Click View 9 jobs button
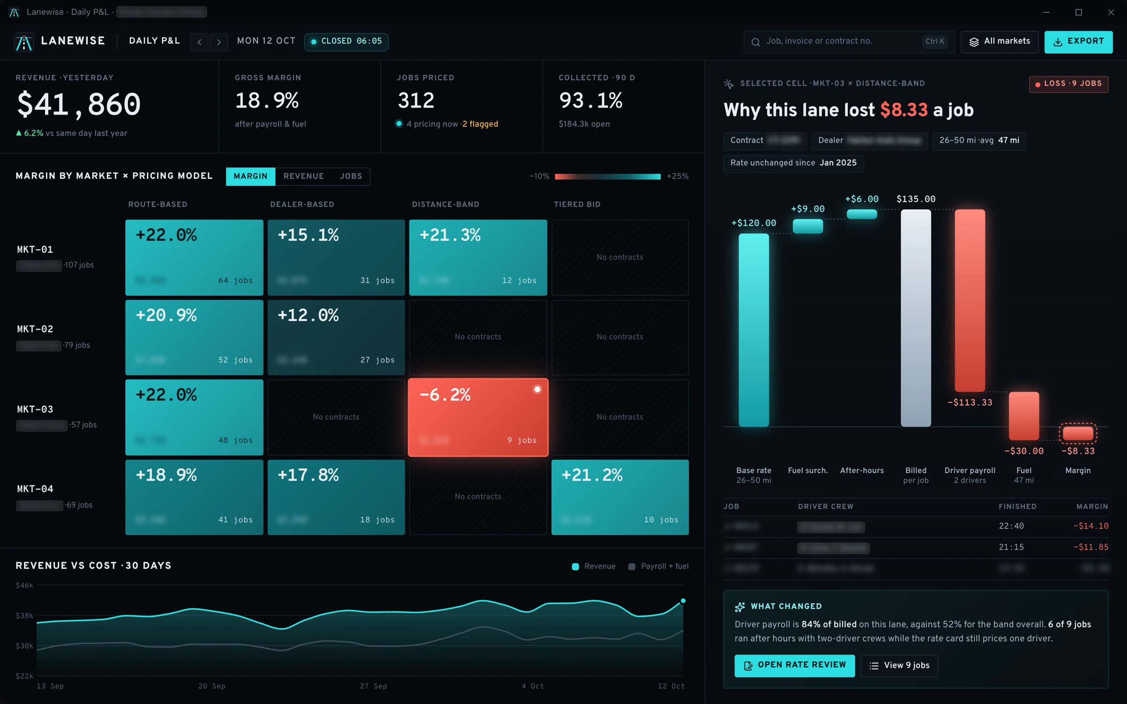The width and height of the screenshot is (1127, 704). click(x=899, y=666)
